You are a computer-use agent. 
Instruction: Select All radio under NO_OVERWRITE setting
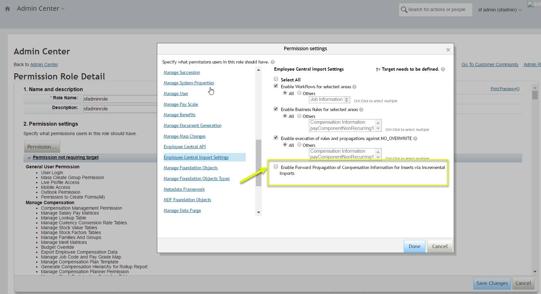coord(285,145)
